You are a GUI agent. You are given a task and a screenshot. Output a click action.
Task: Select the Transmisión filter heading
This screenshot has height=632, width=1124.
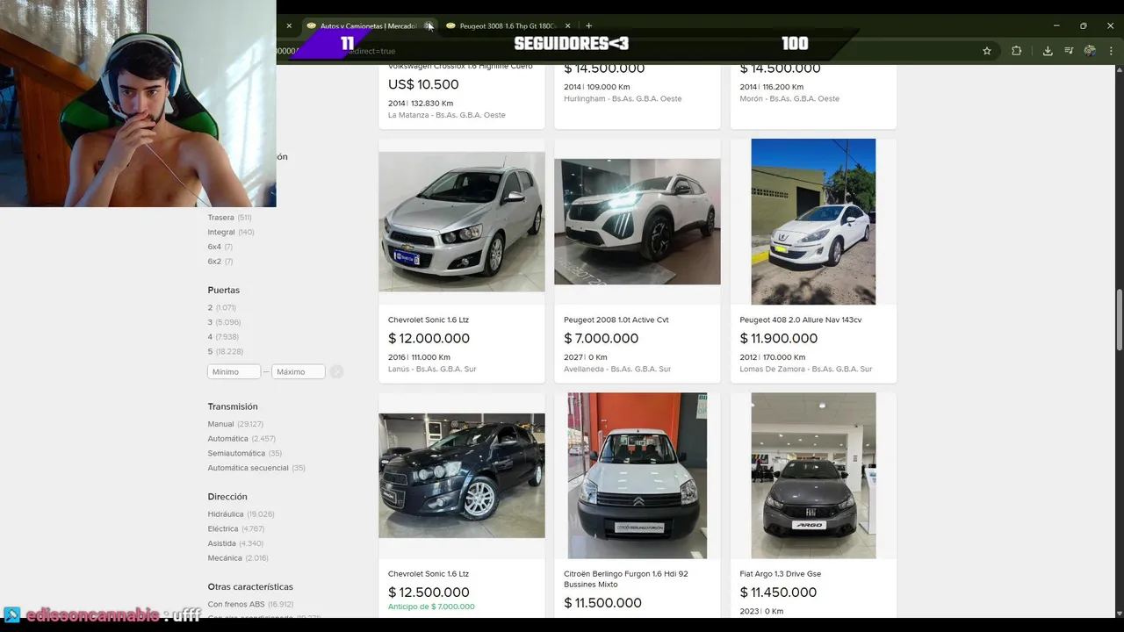click(233, 406)
